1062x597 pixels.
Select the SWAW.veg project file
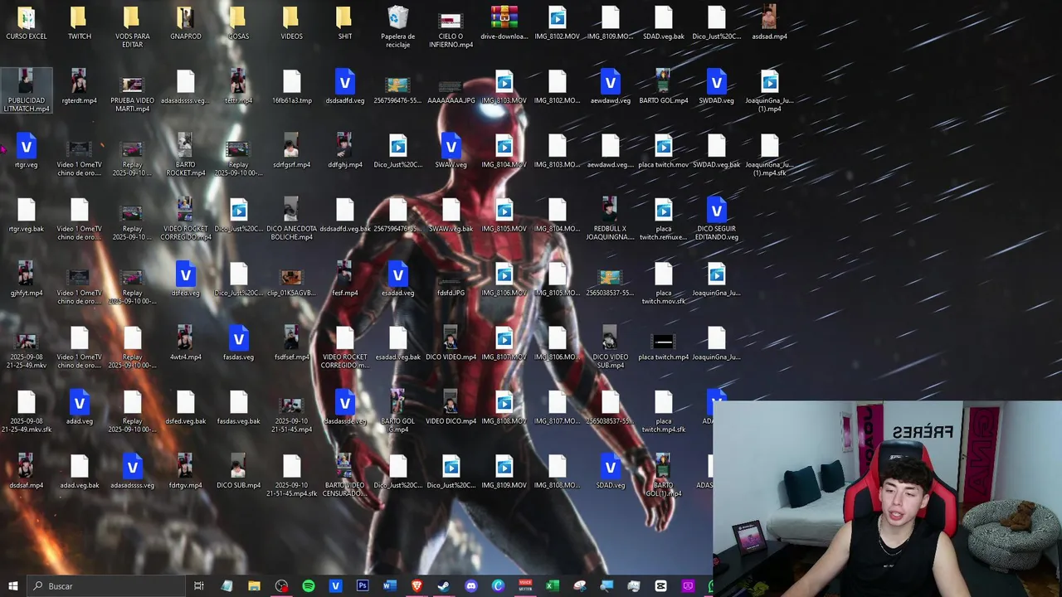(451, 151)
